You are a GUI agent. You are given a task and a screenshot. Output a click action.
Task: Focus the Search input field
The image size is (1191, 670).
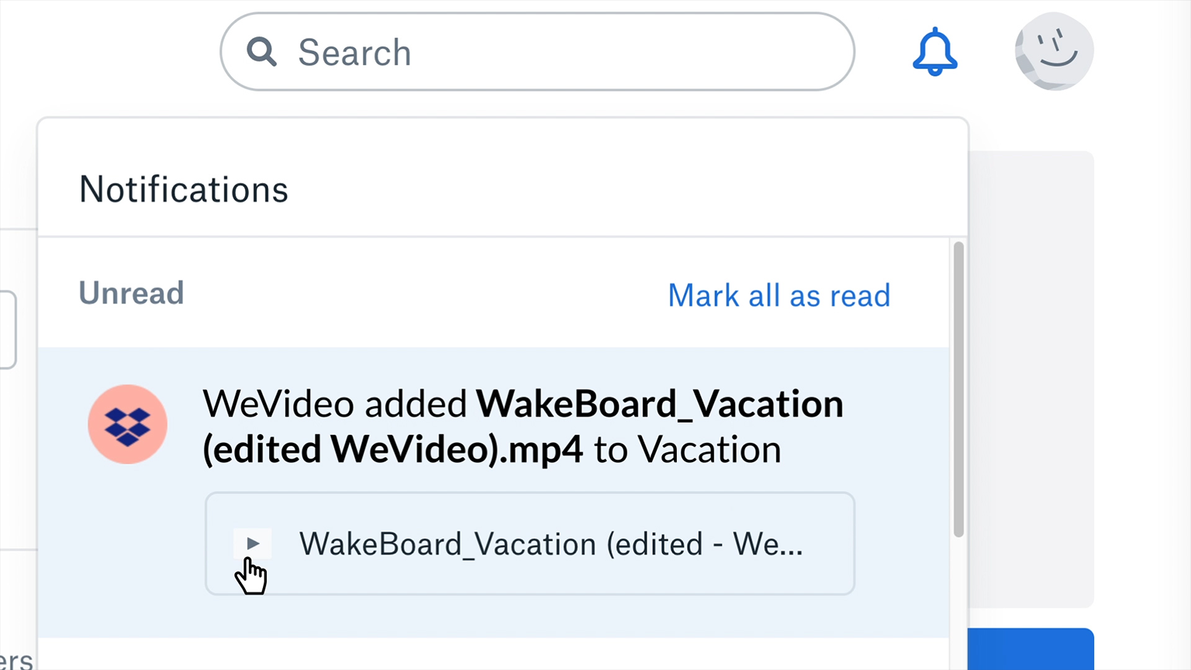click(x=543, y=52)
